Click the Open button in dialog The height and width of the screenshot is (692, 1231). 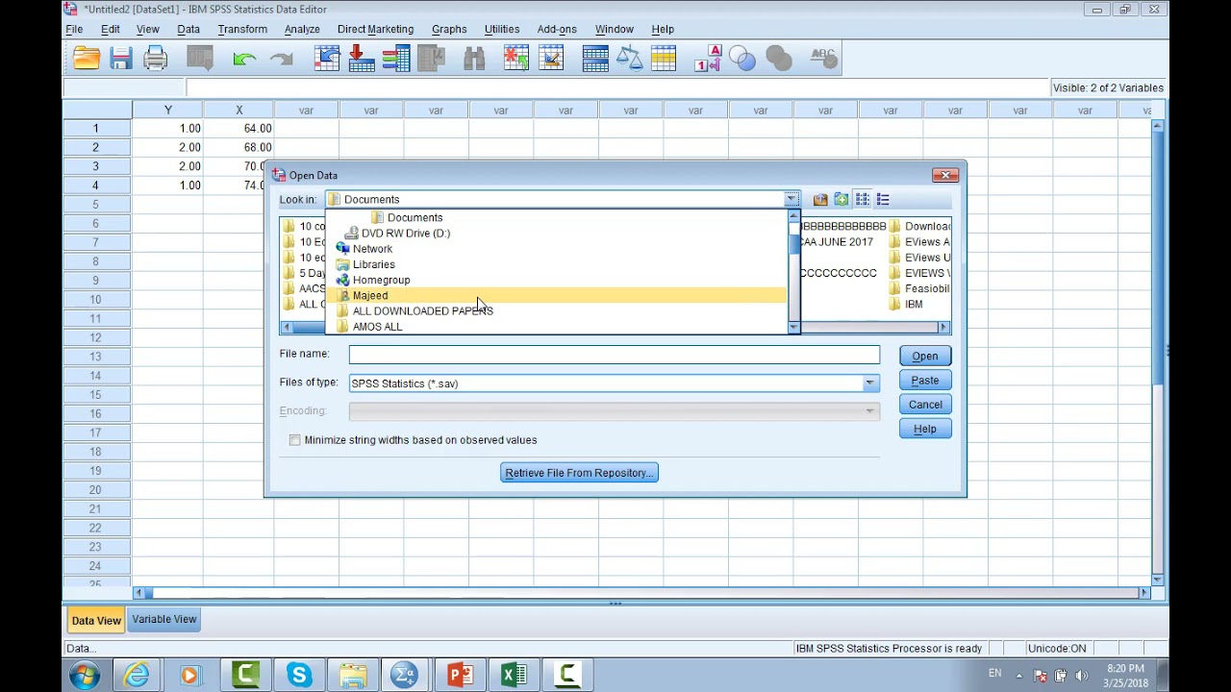pyautogui.click(x=925, y=356)
